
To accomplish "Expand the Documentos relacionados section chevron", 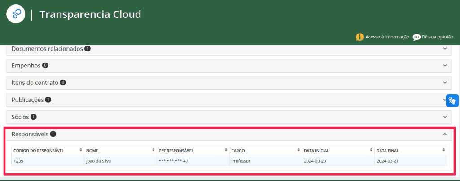I will pyautogui.click(x=445, y=49).
